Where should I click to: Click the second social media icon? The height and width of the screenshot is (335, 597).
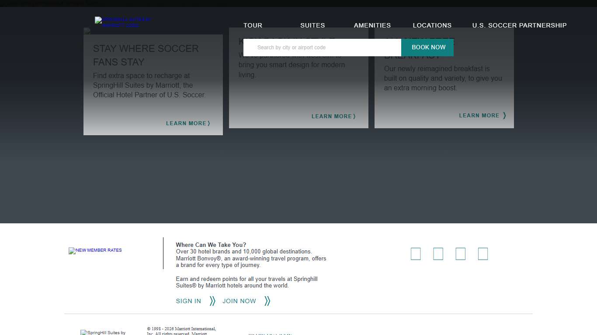(x=438, y=254)
